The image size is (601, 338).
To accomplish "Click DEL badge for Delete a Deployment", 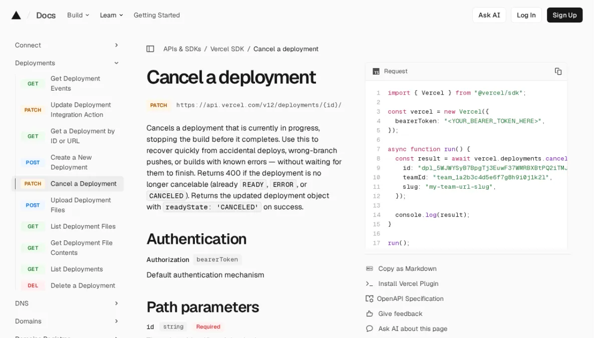I will [x=33, y=286].
